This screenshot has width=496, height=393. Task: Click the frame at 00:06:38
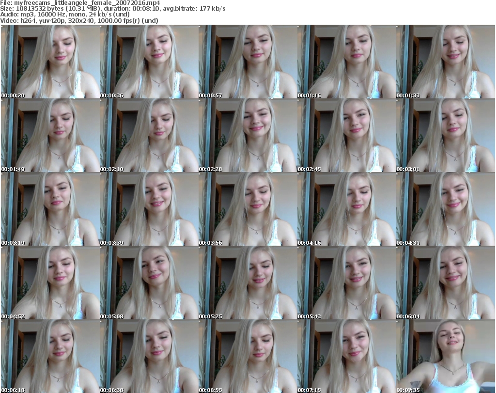(x=149, y=356)
